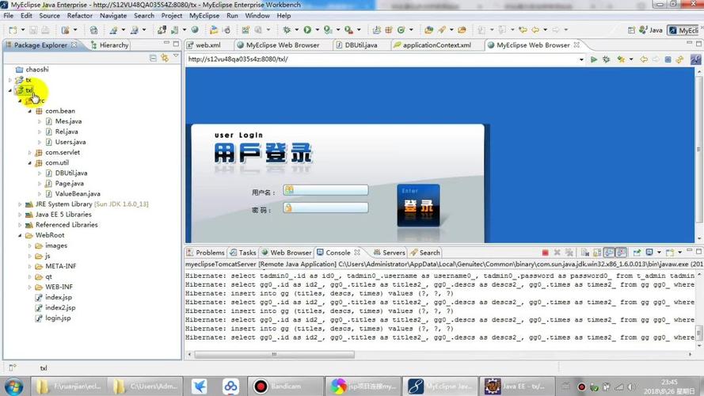Toggle Scroll Lock in the Console toolbar
The image size is (704, 396).
(x=597, y=253)
